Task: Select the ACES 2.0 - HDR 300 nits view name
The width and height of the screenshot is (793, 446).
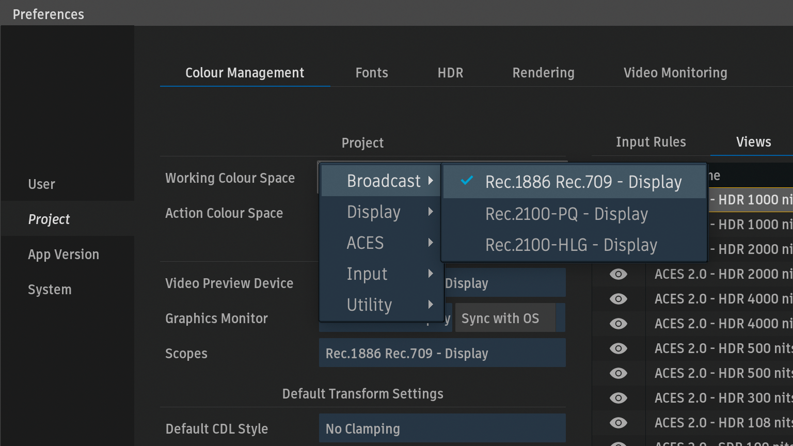Action: coord(723,398)
